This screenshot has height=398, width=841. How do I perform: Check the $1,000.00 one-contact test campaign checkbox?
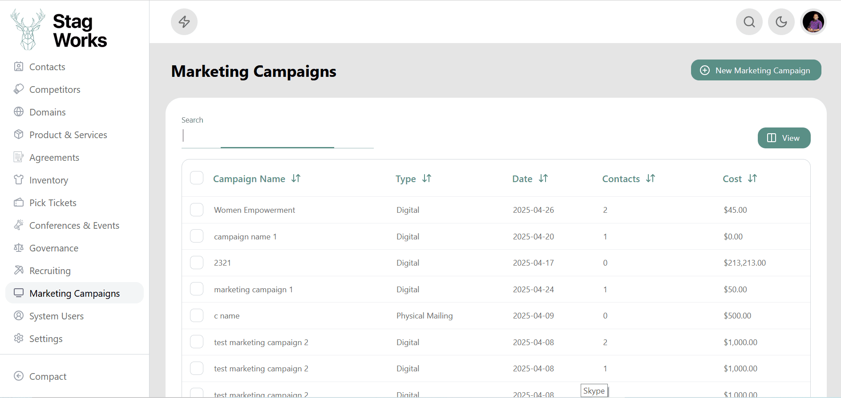click(x=197, y=368)
